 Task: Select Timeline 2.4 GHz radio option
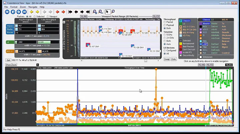(165, 38)
